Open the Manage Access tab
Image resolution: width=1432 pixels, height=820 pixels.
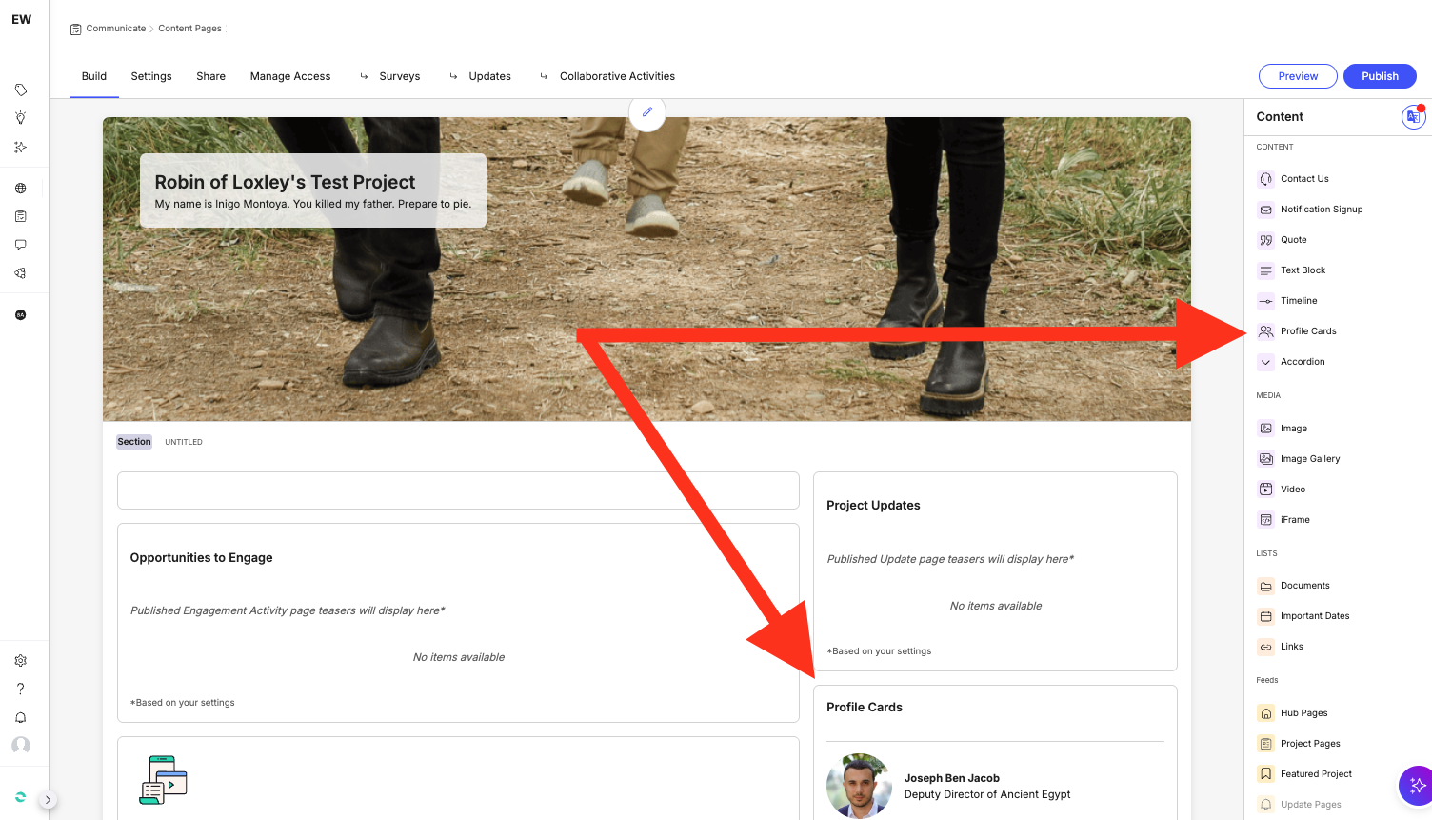point(290,76)
